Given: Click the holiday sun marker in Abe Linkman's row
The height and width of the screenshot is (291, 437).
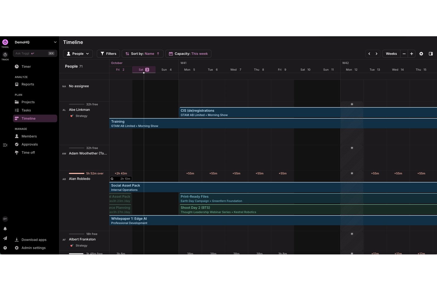Looking at the screenshot, I should (352, 104).
